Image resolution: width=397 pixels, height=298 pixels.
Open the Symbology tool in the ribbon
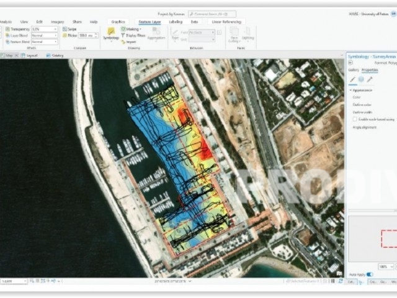pyautogui.click(x=111, y=34)
